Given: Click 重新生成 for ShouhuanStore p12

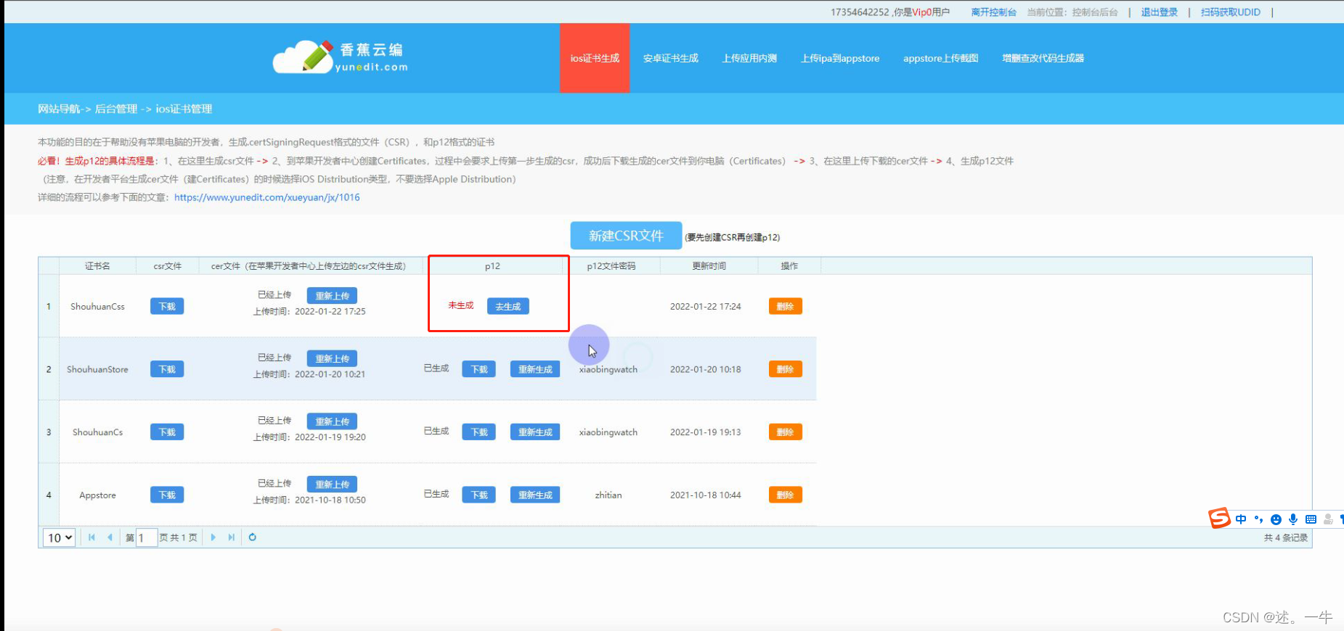Looking at the screenshot, I should [x=535, y=369].
